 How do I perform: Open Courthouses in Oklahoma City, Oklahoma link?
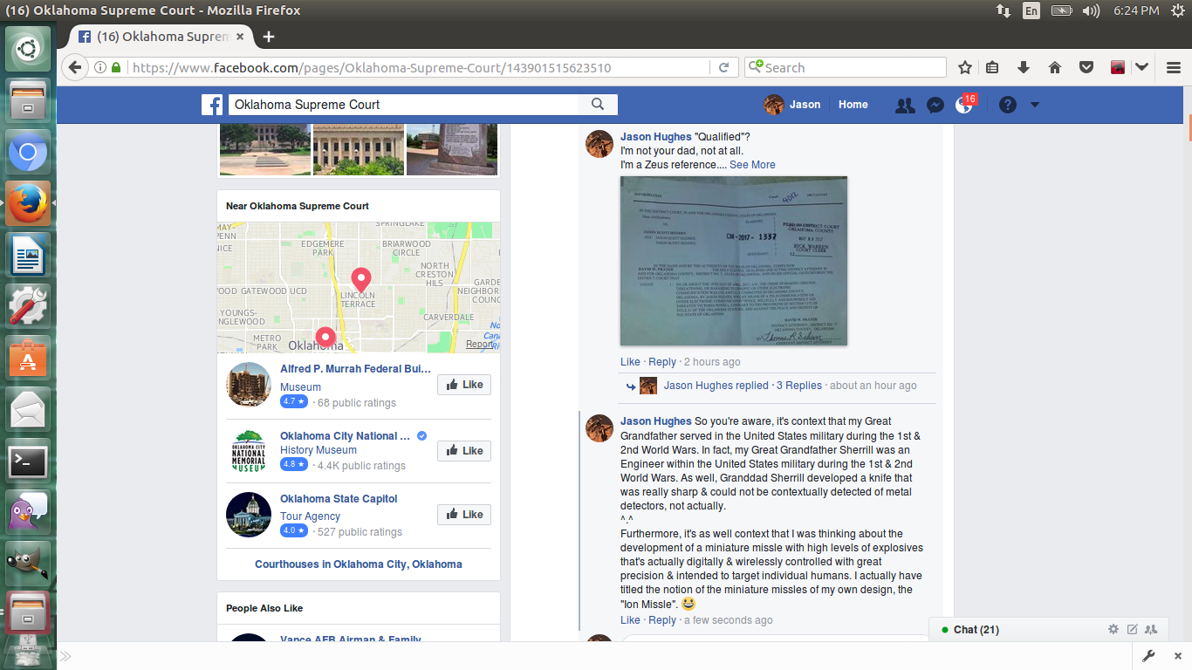click(359, 564)
